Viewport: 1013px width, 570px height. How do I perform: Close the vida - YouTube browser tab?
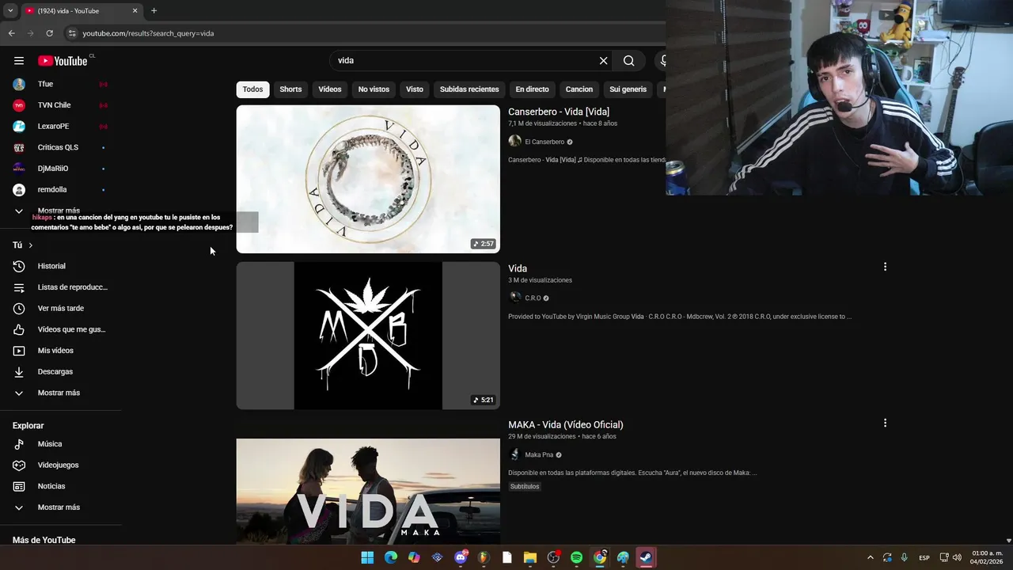coord(135,11)
